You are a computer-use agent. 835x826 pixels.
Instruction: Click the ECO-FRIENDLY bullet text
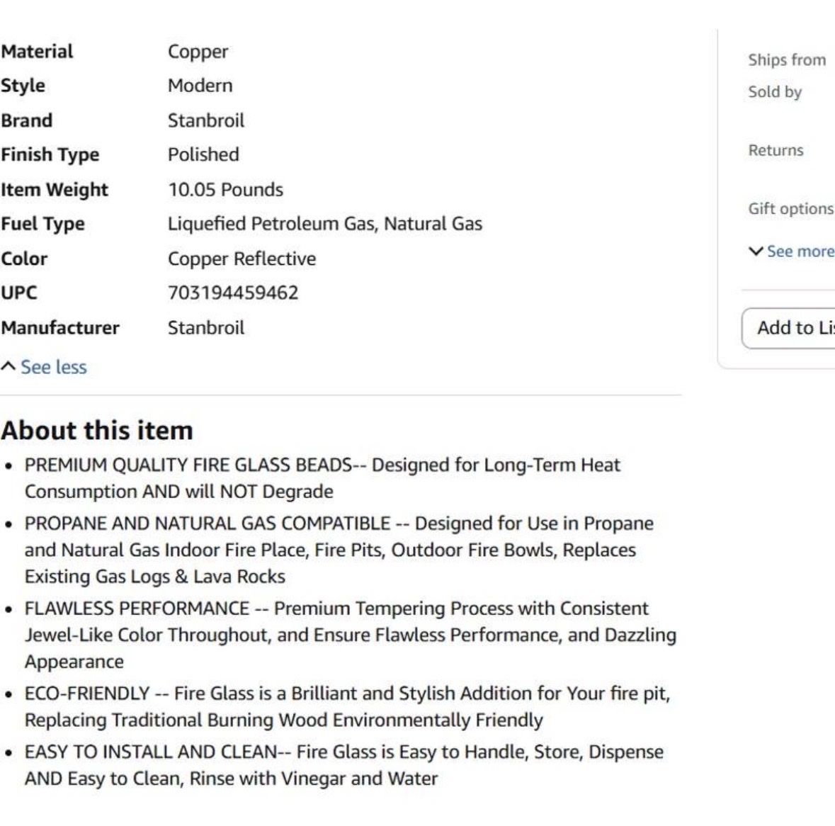click(x=347, y=707)
